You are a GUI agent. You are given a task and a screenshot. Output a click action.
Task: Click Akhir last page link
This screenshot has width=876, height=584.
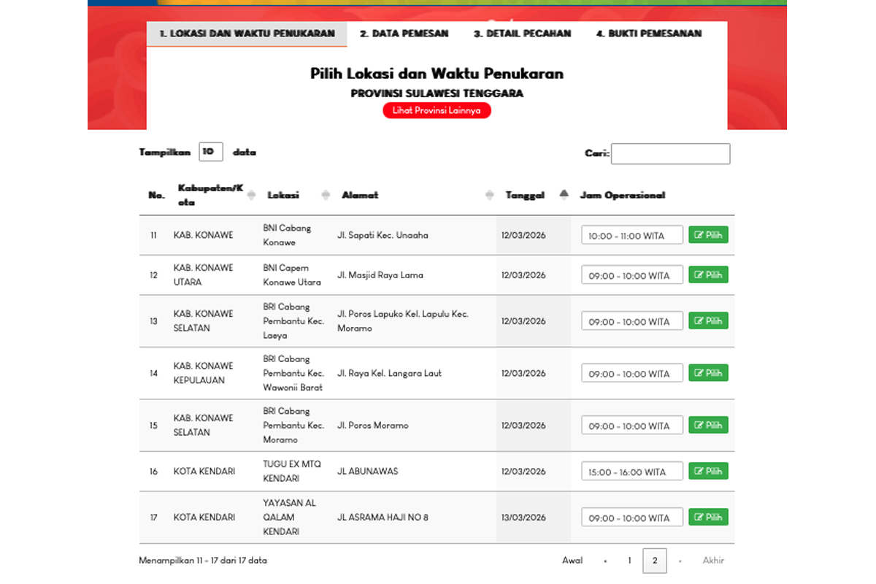tap(713, 561)
